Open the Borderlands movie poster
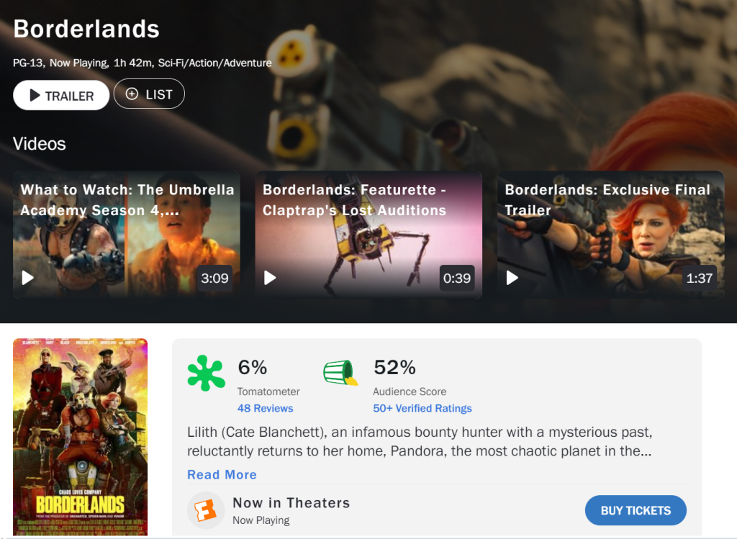The height and width of the screenshot is (539, 737). [81, 437]
